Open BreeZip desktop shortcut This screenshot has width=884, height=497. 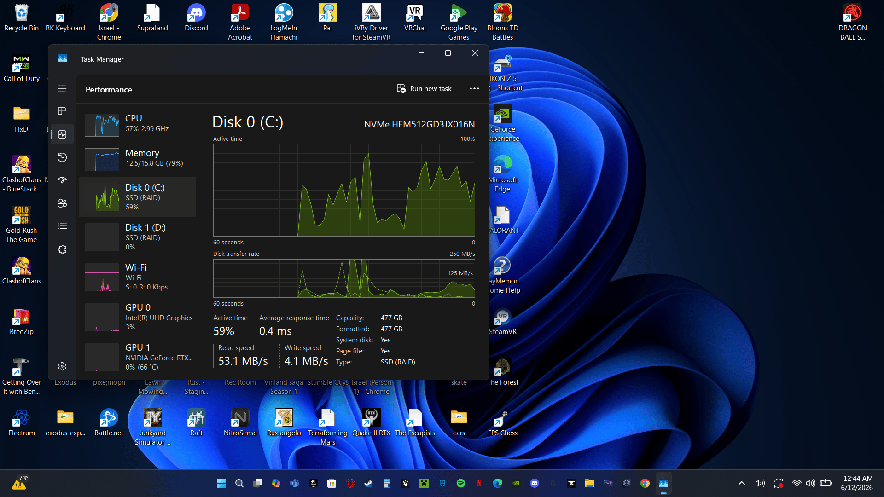[22, 322]
